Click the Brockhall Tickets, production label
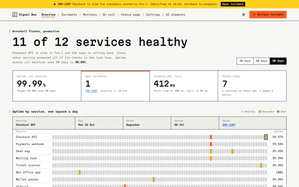 pyautogui.click(x=36, y=31)
